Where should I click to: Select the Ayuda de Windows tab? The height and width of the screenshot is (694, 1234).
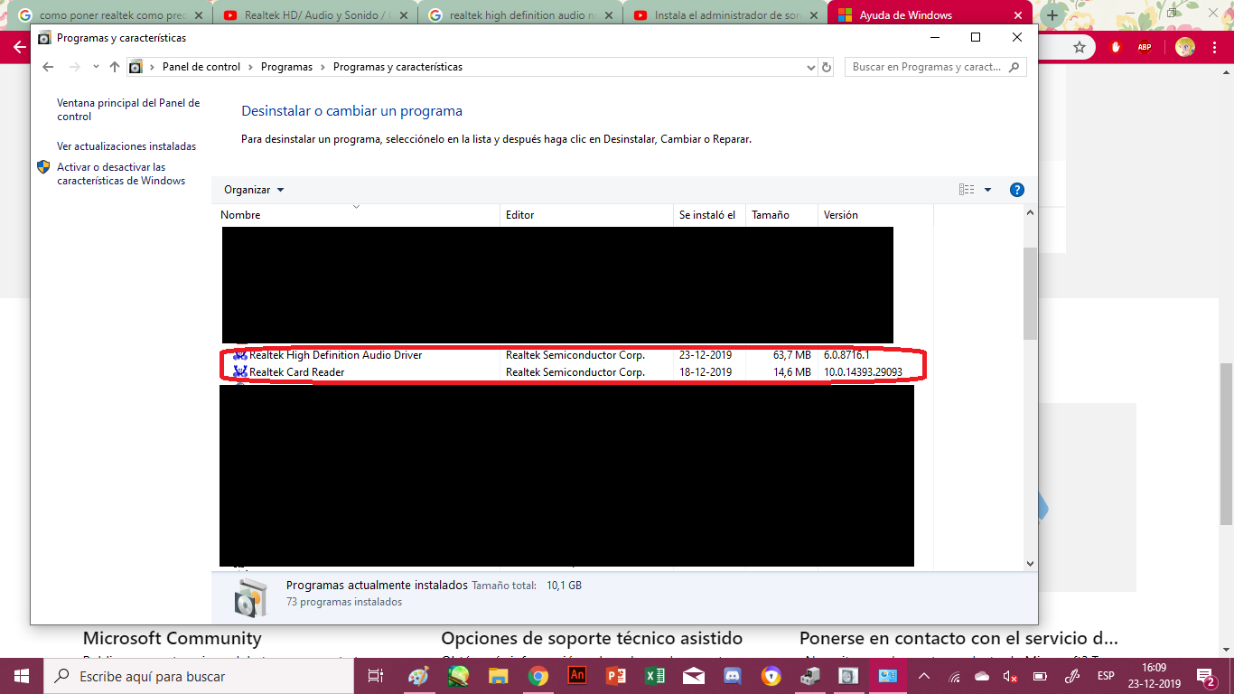(930, 15)
